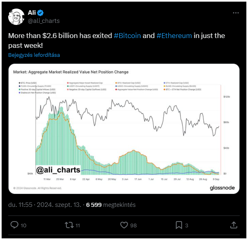Click the Ali display name
This screenshot has width=248, height=240.
[32, 13]
